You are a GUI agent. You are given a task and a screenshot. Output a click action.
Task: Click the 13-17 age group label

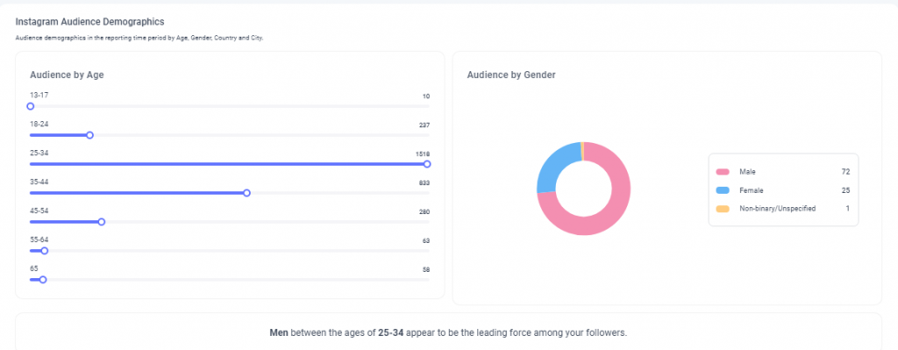click(39, 95)
